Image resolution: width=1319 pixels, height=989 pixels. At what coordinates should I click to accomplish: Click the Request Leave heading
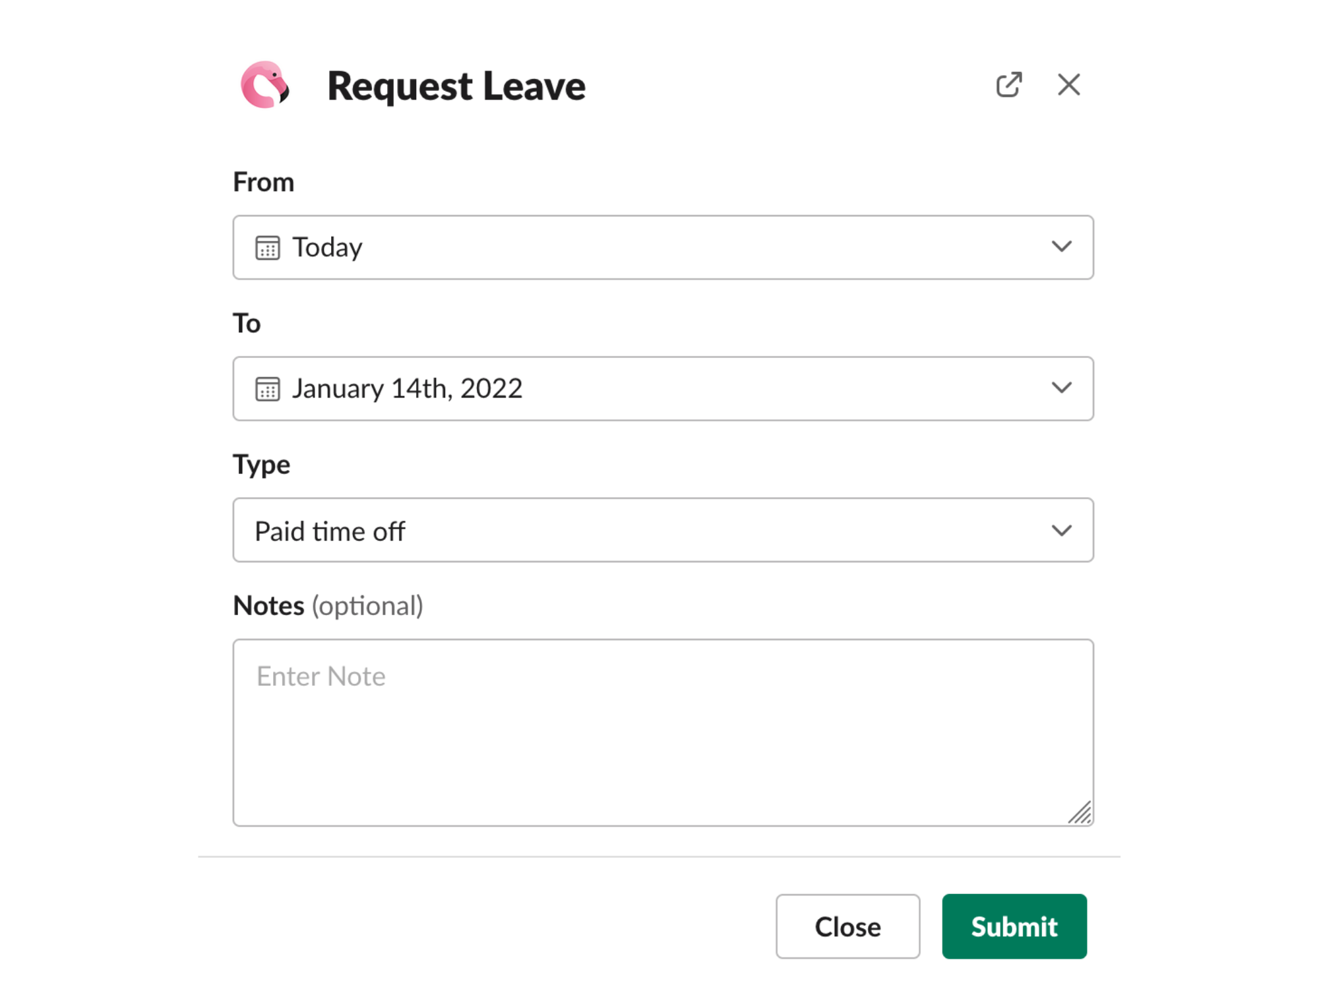[x=456, y=86]
